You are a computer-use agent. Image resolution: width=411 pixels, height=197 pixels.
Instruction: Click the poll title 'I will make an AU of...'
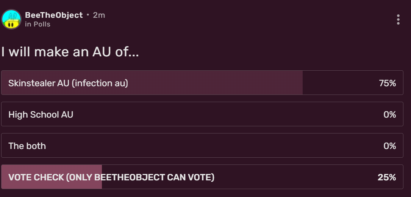pyautogui.click(x=70, y=52)
